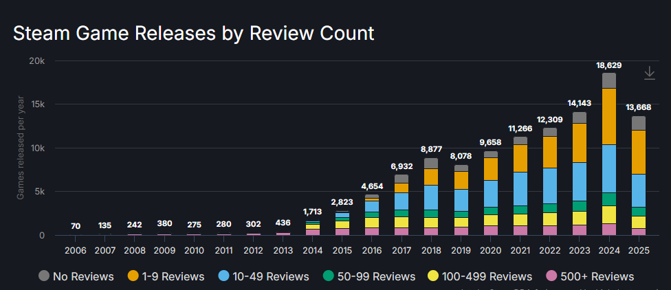Viewport: 671px width, 290px height.
Task: Click the 14,143 data label above 2023
Action: pyautogui.click(x=580, y=103)
